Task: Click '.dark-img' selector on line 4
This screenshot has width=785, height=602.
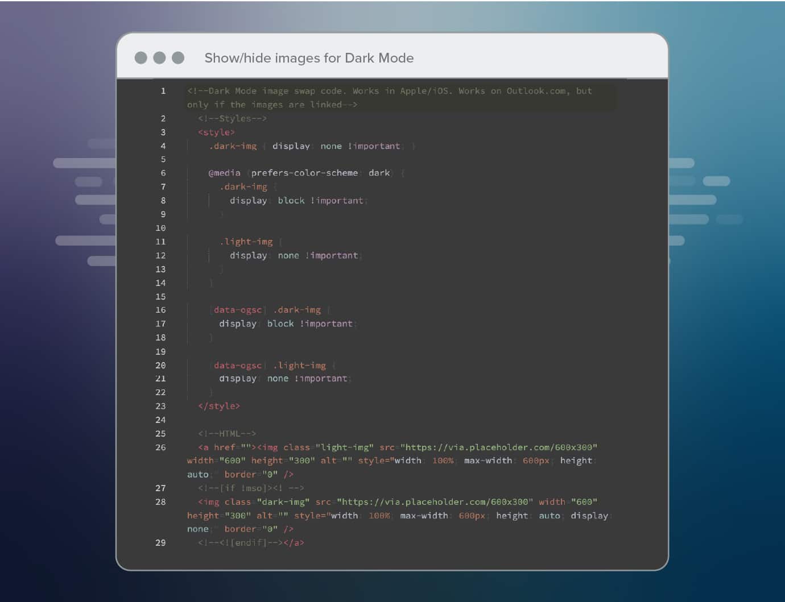Action: [x=233, y=146]
